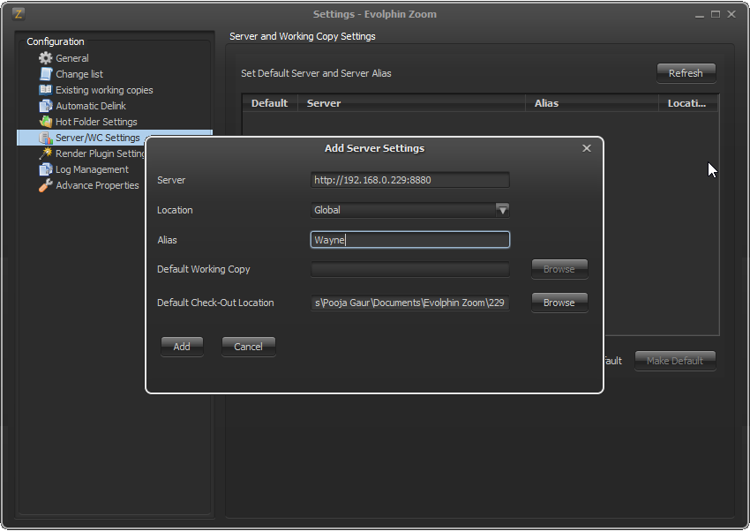750x531 pixels.
Task: Click the Existing working copies book icon
Action: point(45,90)
